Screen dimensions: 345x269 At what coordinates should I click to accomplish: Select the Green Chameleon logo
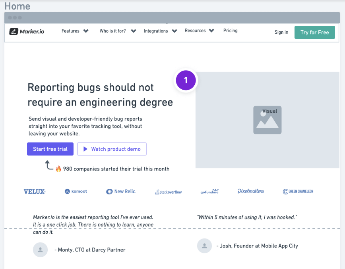298,191
